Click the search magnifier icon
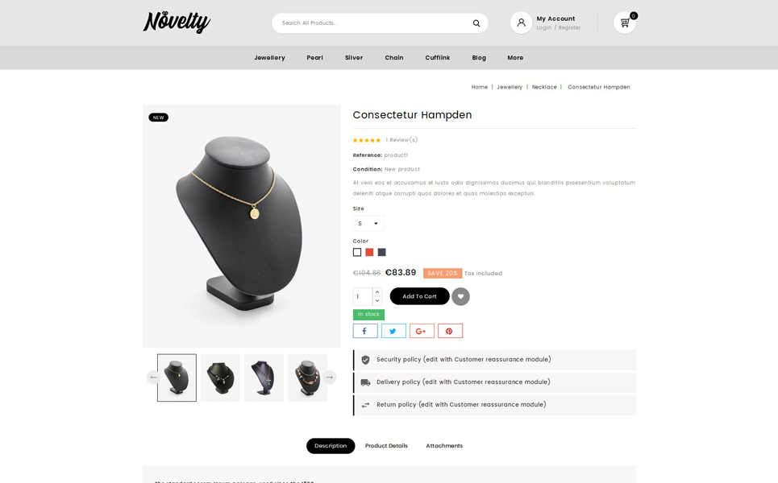 (476, 23)
